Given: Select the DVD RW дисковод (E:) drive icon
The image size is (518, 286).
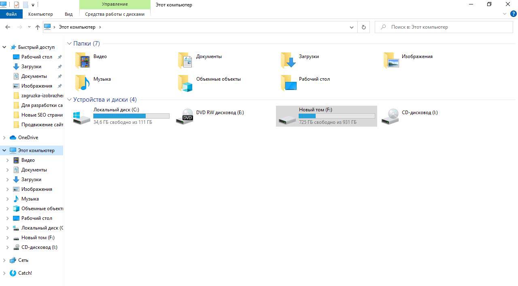Looking at the screenshot, I should tap(185, 116).
